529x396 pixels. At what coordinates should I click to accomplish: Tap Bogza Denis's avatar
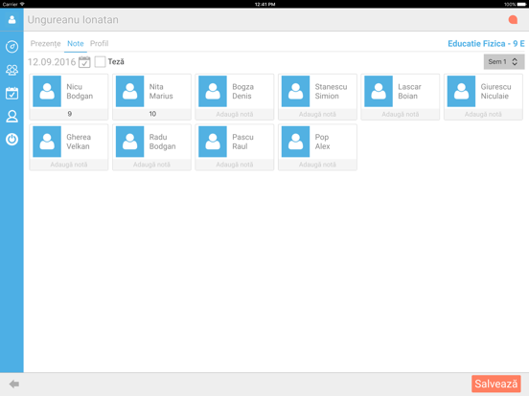(x=213, y=91)
